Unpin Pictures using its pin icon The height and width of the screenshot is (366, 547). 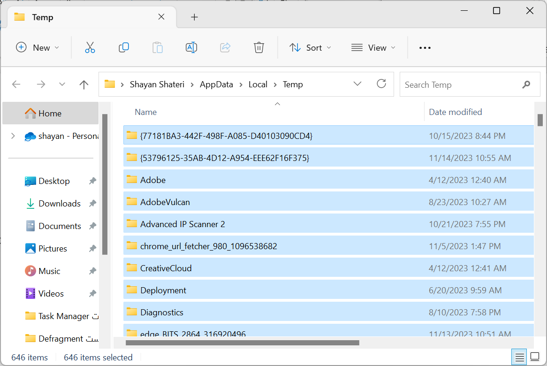click(x=92, y=248)
